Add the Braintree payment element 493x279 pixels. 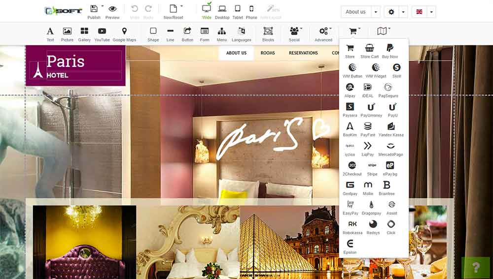387,188
